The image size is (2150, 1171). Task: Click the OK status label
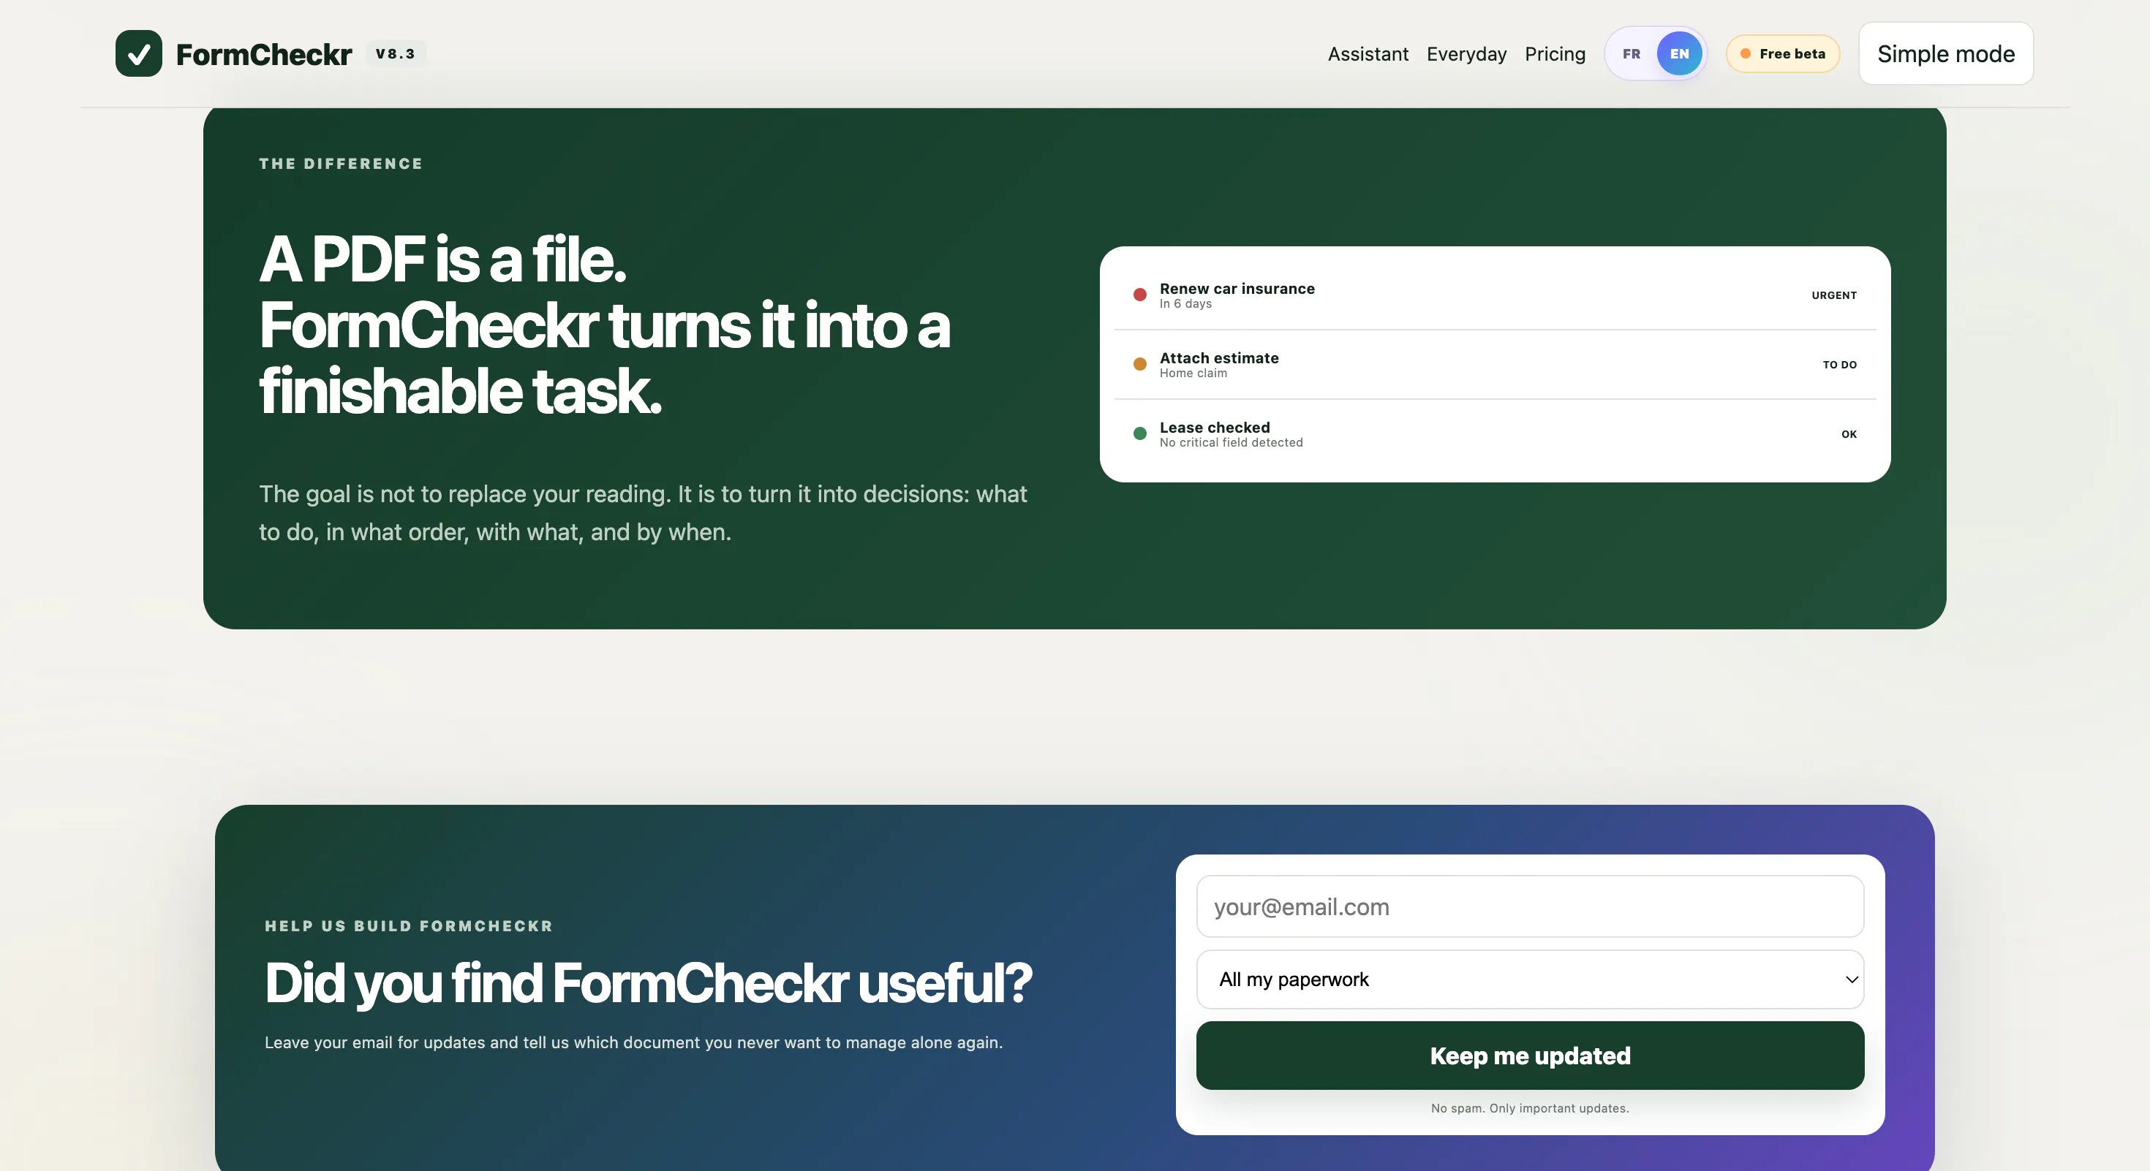pyautogui.click(x=1849, y=433)
